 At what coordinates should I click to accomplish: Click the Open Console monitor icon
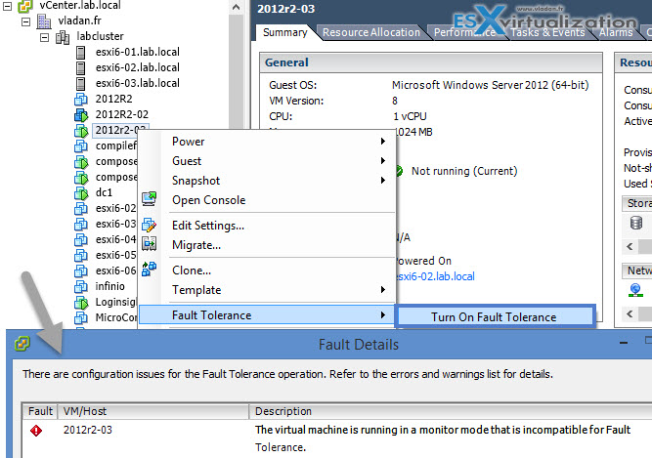149,199
